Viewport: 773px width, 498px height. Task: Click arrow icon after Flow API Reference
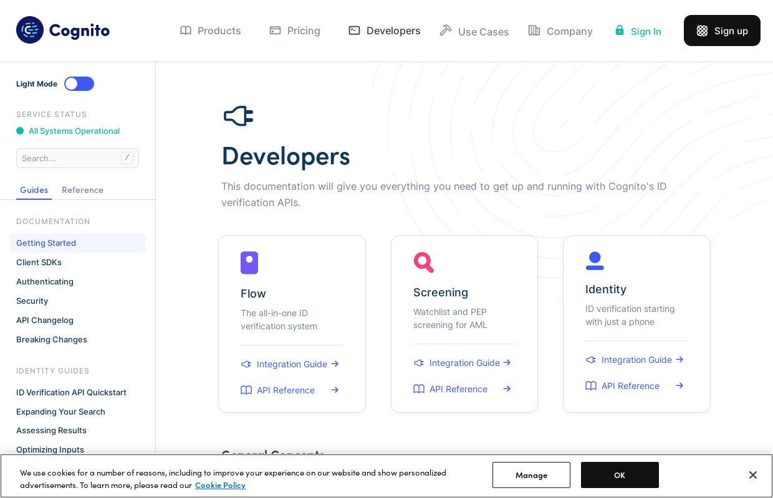point(335,390)
